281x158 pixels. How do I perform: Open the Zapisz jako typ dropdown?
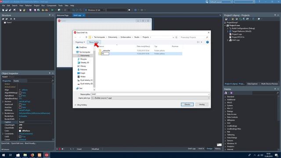209,98
